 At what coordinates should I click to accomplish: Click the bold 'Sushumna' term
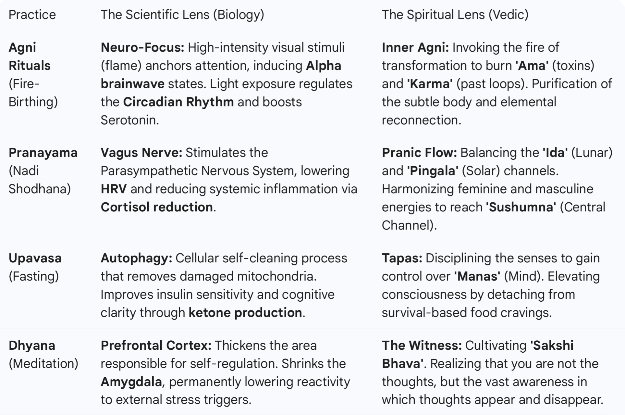point(521,207)
